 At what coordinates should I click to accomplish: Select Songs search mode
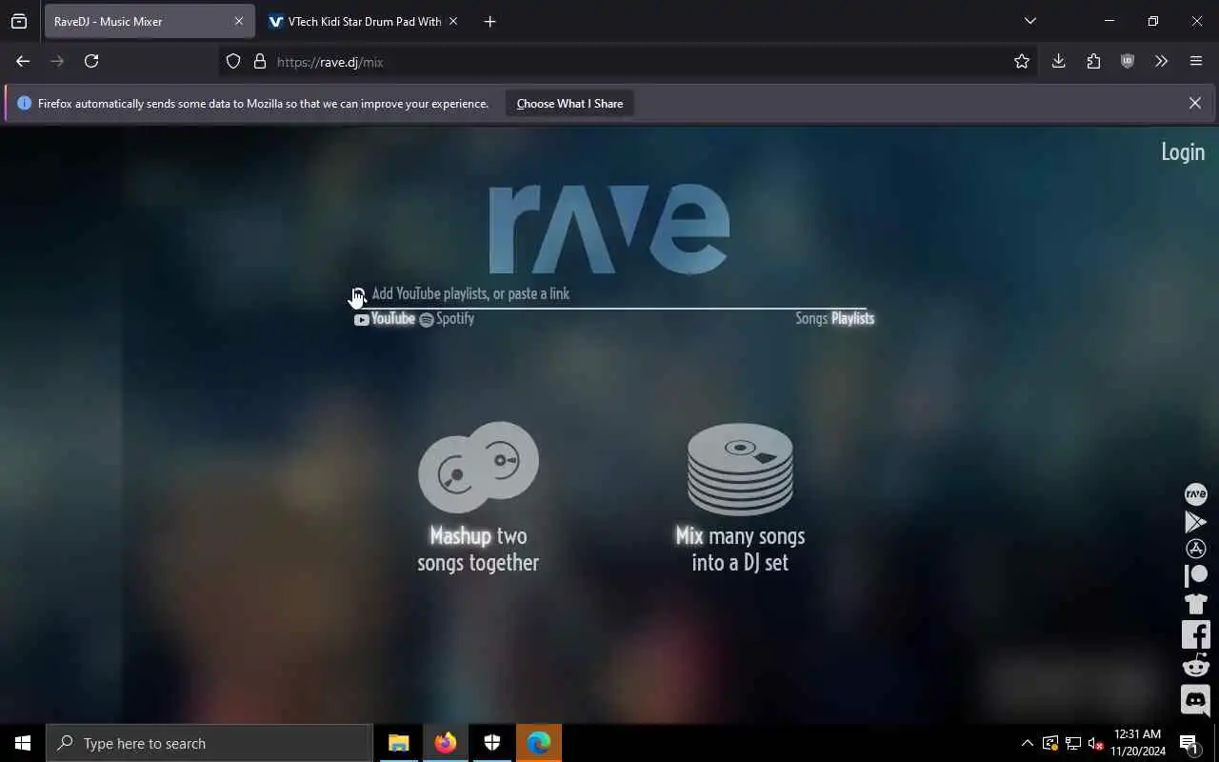[x=811, y=318]
